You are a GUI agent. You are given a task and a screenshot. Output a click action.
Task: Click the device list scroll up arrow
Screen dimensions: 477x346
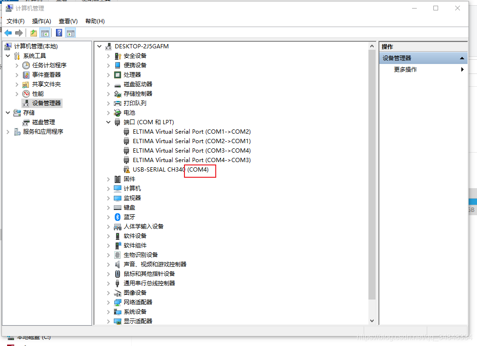pyautogui.click(x=372, y=46)
